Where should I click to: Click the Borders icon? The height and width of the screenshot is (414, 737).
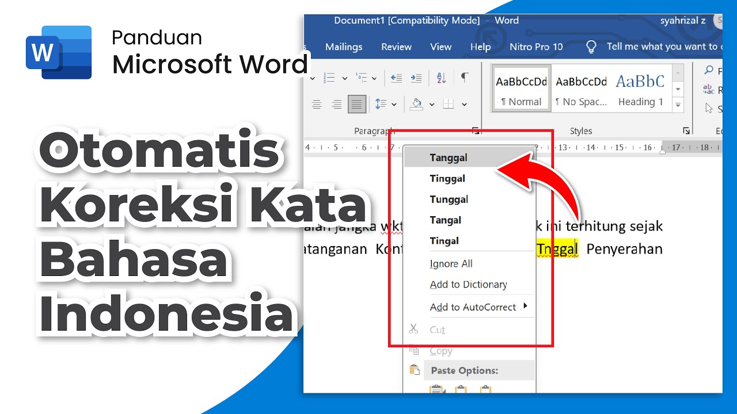tap(449, 105)
